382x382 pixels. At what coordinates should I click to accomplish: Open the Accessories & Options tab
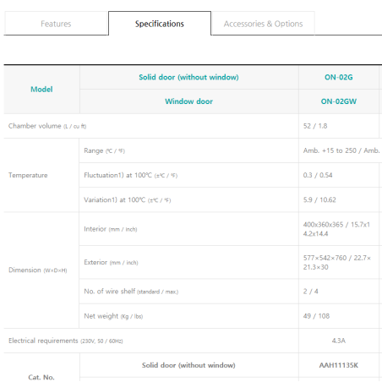tap(263, 24)
